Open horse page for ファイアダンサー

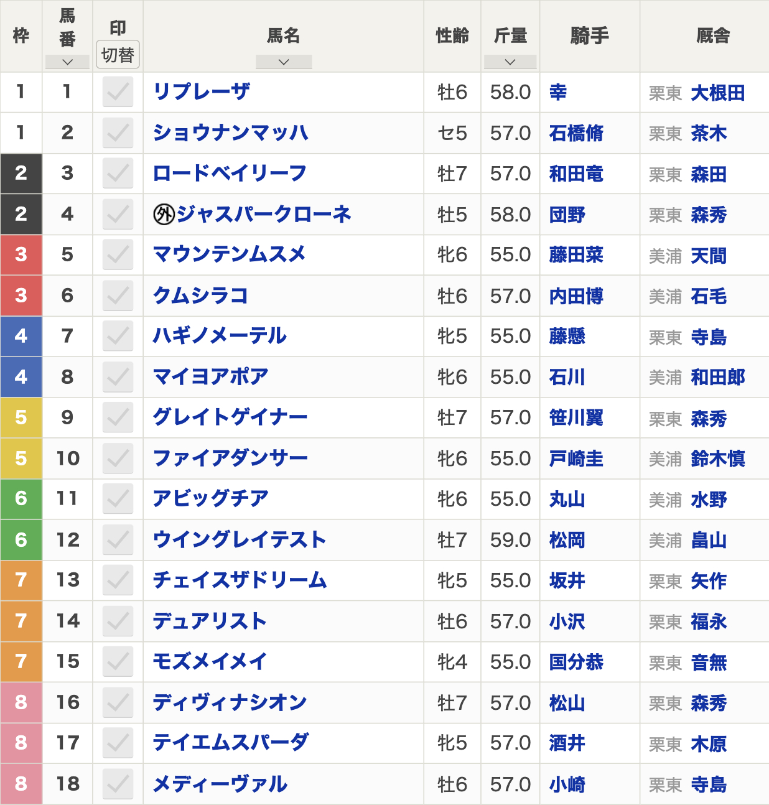pos(230,458)
